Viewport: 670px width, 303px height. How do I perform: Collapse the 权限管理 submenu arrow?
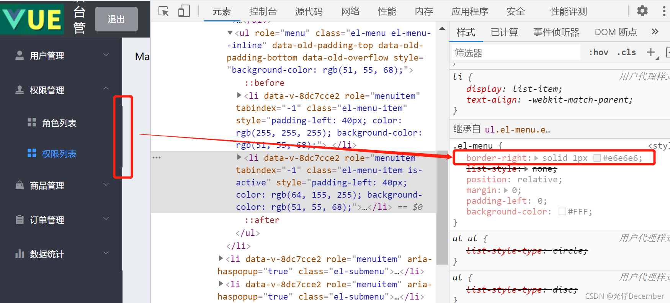106,88
